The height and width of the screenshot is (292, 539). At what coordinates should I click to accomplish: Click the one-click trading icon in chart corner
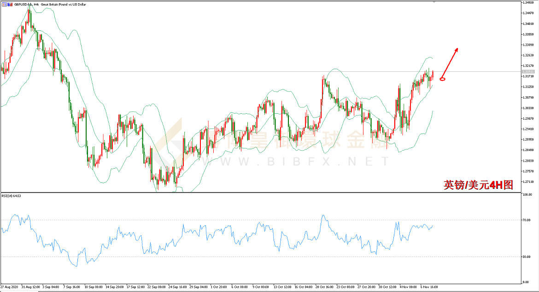tap(4, 4)
